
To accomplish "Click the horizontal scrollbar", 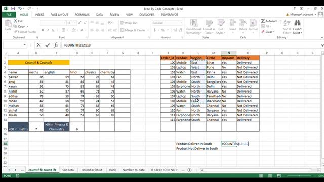I will tap(257, 170).
